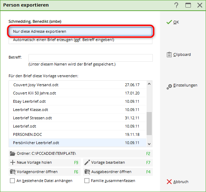This screenshot has width=206, height=192.
Task: Open help with the question mark icon
Action: [x=176, y=5]
